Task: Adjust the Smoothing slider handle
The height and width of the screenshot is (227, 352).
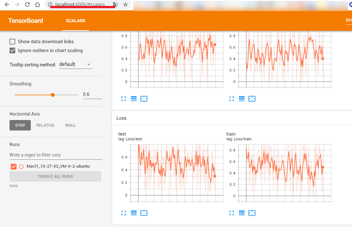Action: pos(53,95)
